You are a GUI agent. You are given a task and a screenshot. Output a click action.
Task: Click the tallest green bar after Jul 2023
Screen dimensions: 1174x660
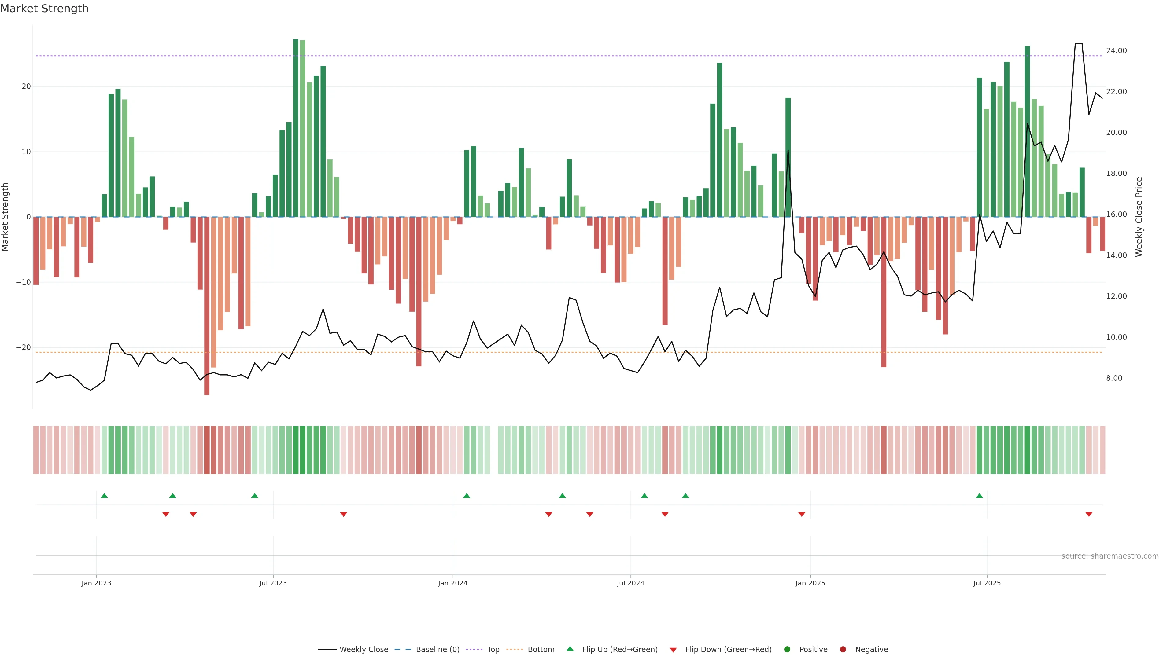coord(296,127)
